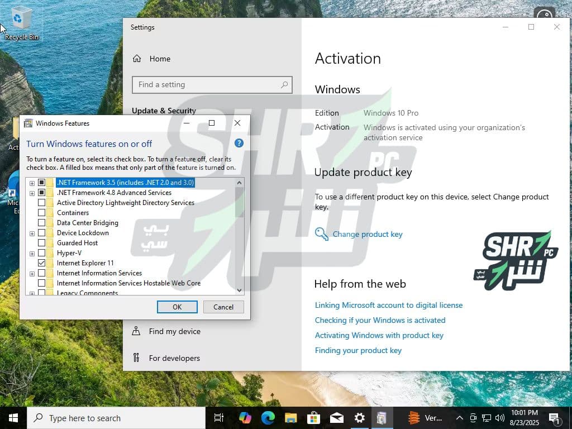Open Linking Microsoft account to digital license
This screenshot has height=429, width=572.
tap(389, 305)
